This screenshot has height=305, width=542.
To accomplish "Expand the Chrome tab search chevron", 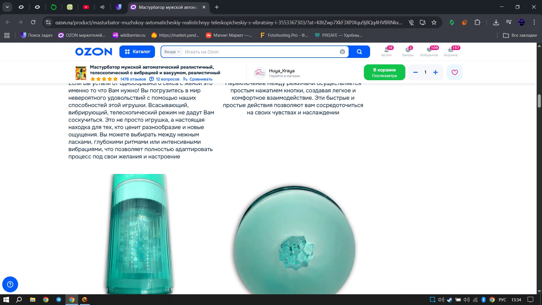I will coord(7,7).
